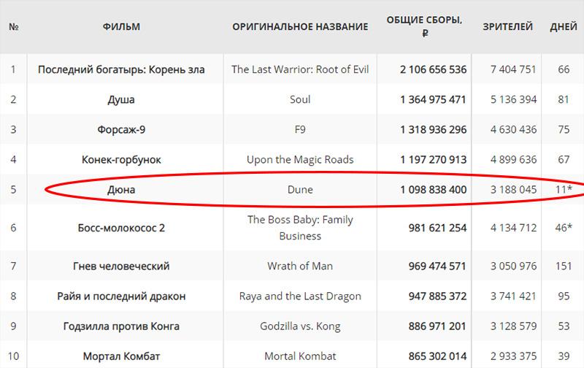This screenshot has height=368, width=584.
Task: Open Босс-молокосос 2 film page
Action: tap(121, 228)
